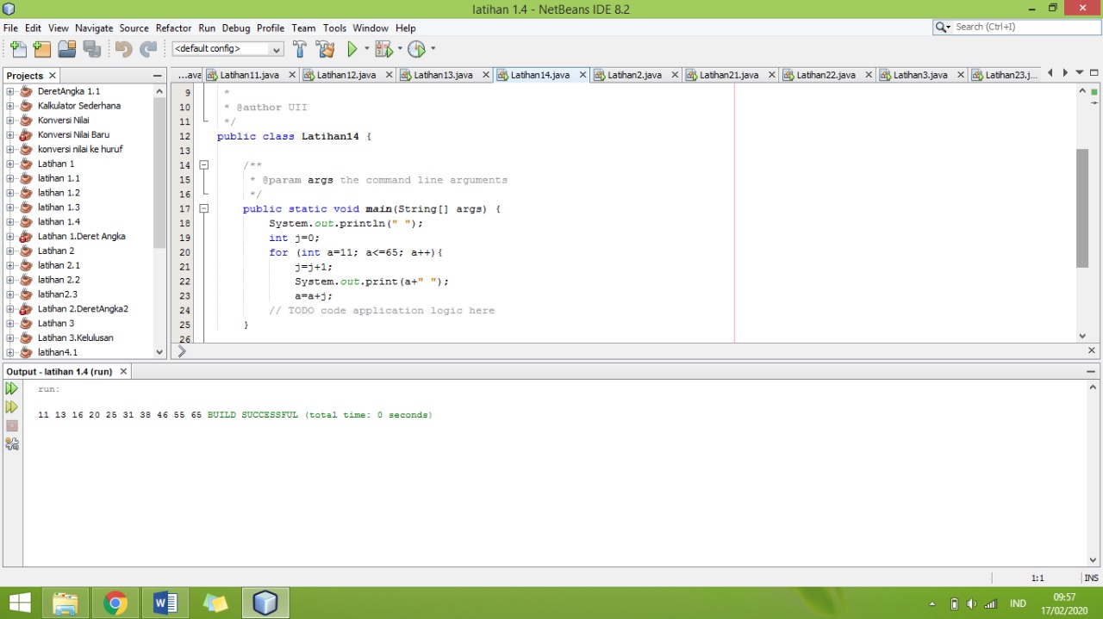This screenshot has width=1103, height=619.
Task: Minimize the Output window
Action: pos(1091,371)
